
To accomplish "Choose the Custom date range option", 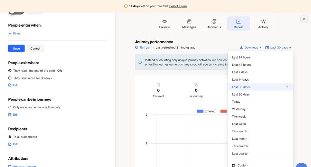I will coord(260,165).
